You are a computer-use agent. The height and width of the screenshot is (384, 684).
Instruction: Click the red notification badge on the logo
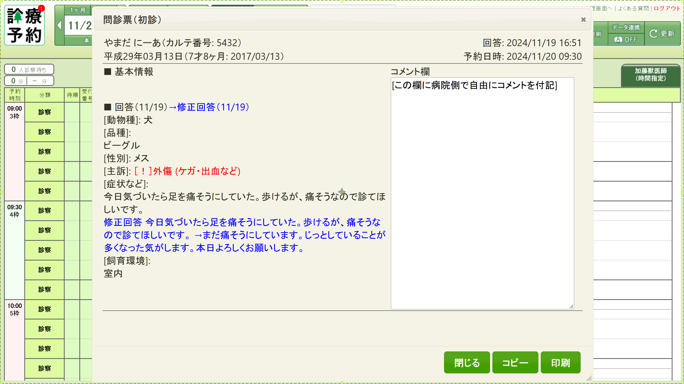(41, 8)
